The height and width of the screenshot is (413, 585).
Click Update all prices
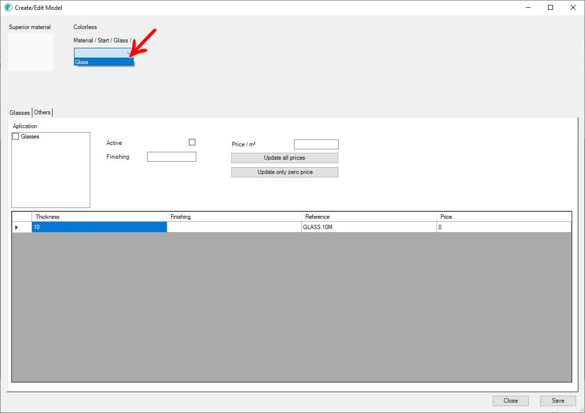pyautogui.click(x=285, y=158)
